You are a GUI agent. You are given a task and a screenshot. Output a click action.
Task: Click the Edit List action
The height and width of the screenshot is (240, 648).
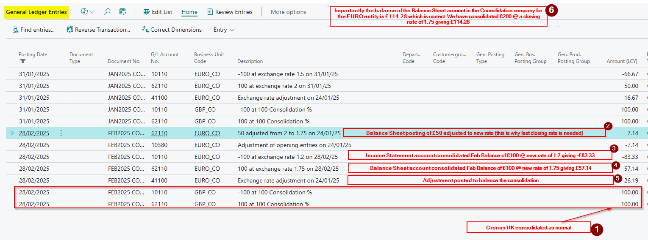158,12
